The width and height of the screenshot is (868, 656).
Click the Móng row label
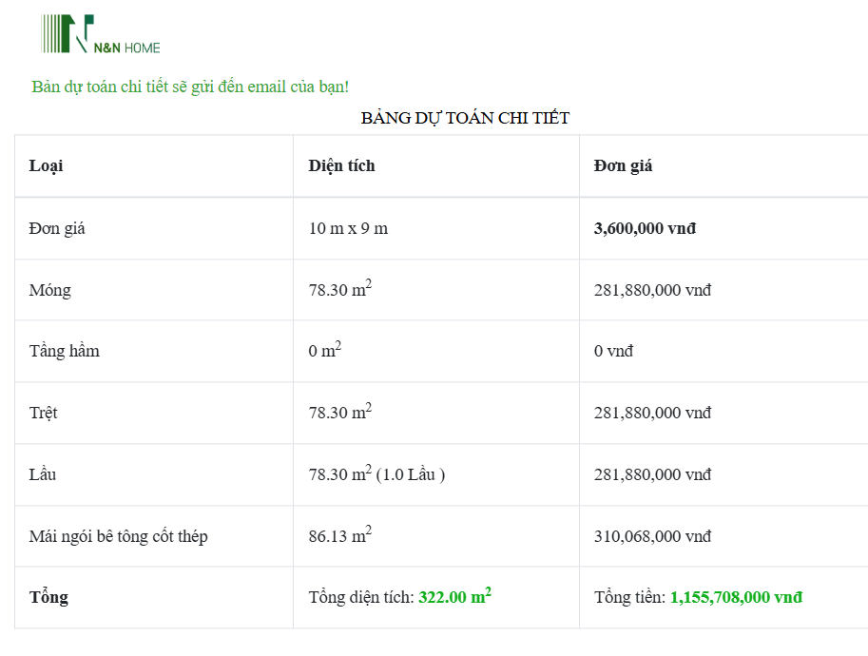[x=50, y=290]
